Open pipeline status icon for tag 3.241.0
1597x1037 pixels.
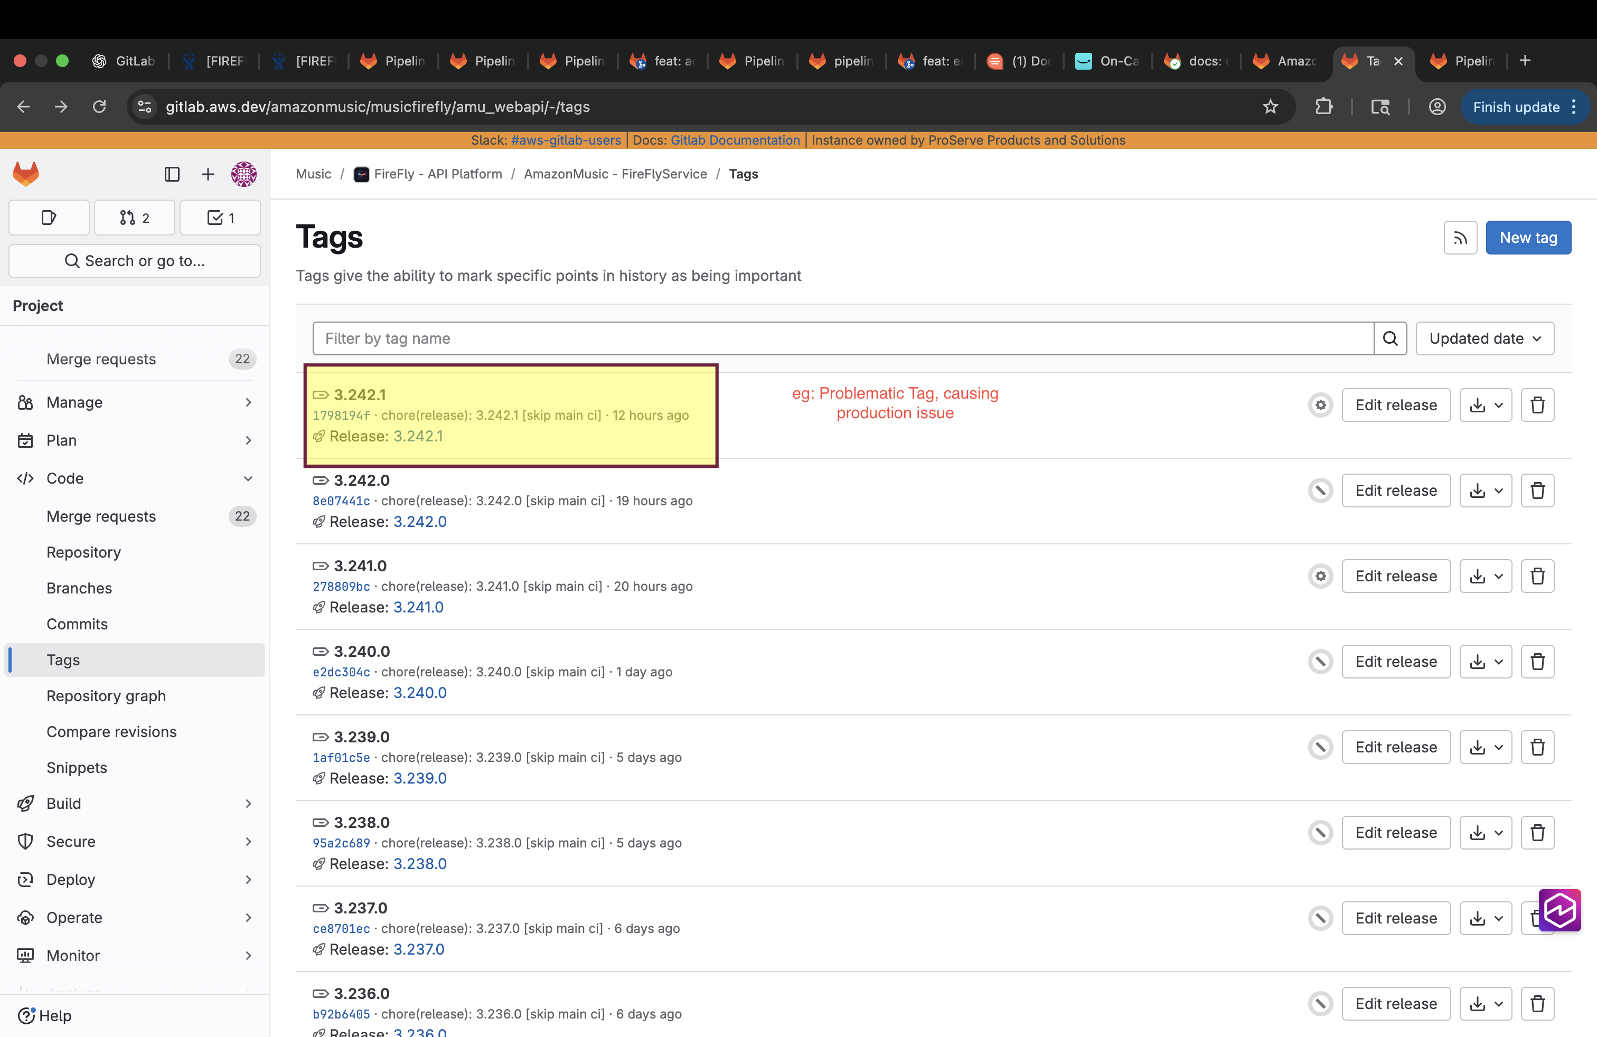click(x=1320, y=576)
